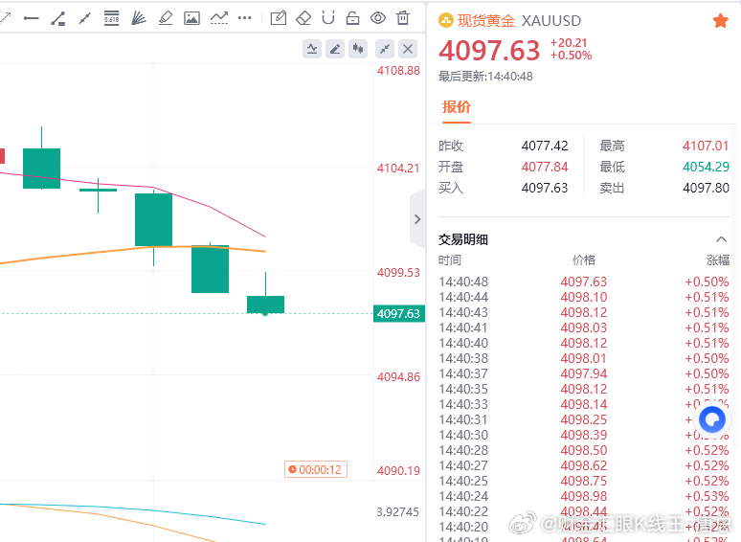Delete all drawings with trash icon
Viewport: 741px width, 542px height.
click(403, 18)
